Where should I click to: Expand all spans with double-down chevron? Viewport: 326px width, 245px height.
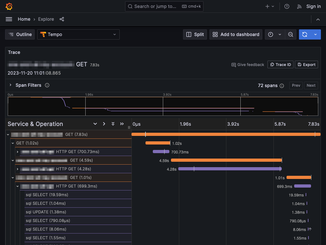(x=113, y=124)
